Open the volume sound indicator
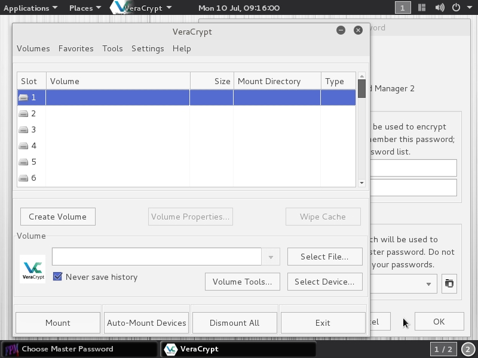The image size is (478, 358). point(439,8)
